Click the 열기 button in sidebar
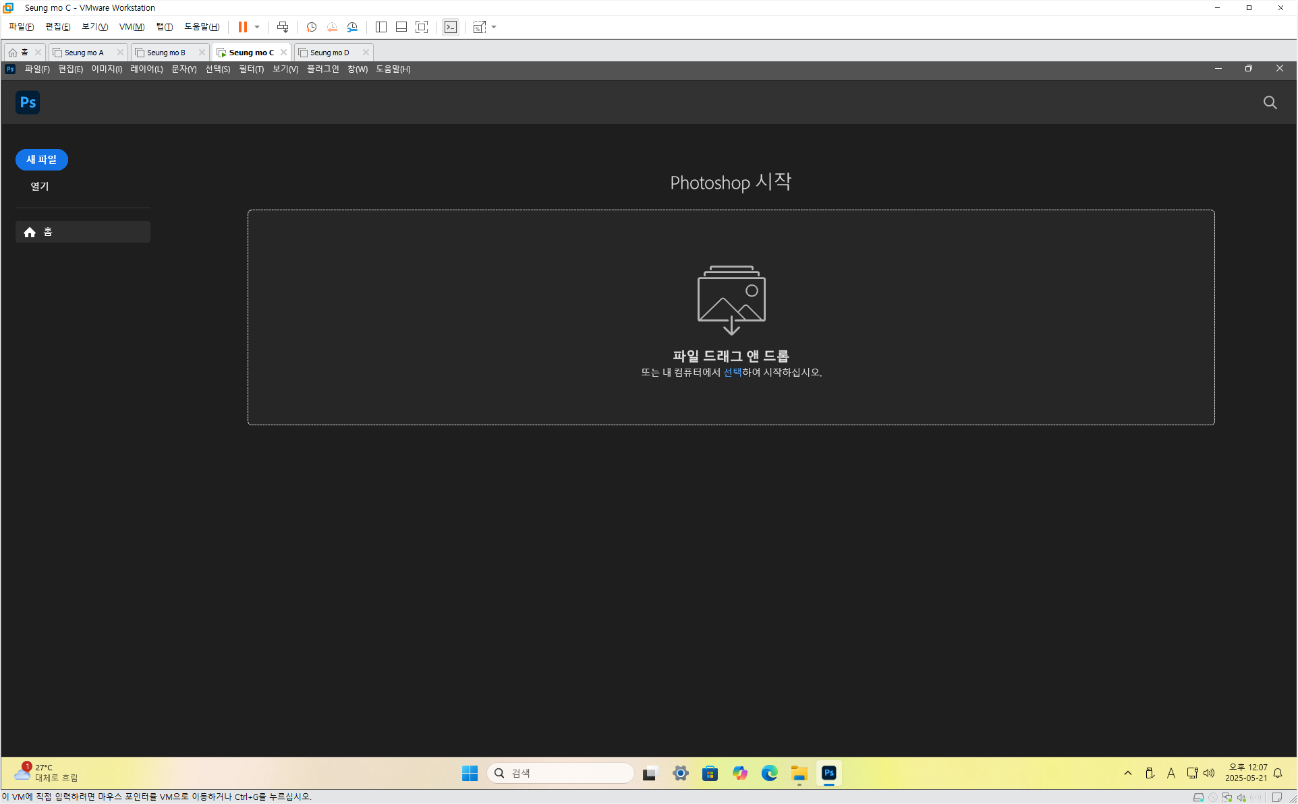This screenshot has height=804, width=1298. 40,186
